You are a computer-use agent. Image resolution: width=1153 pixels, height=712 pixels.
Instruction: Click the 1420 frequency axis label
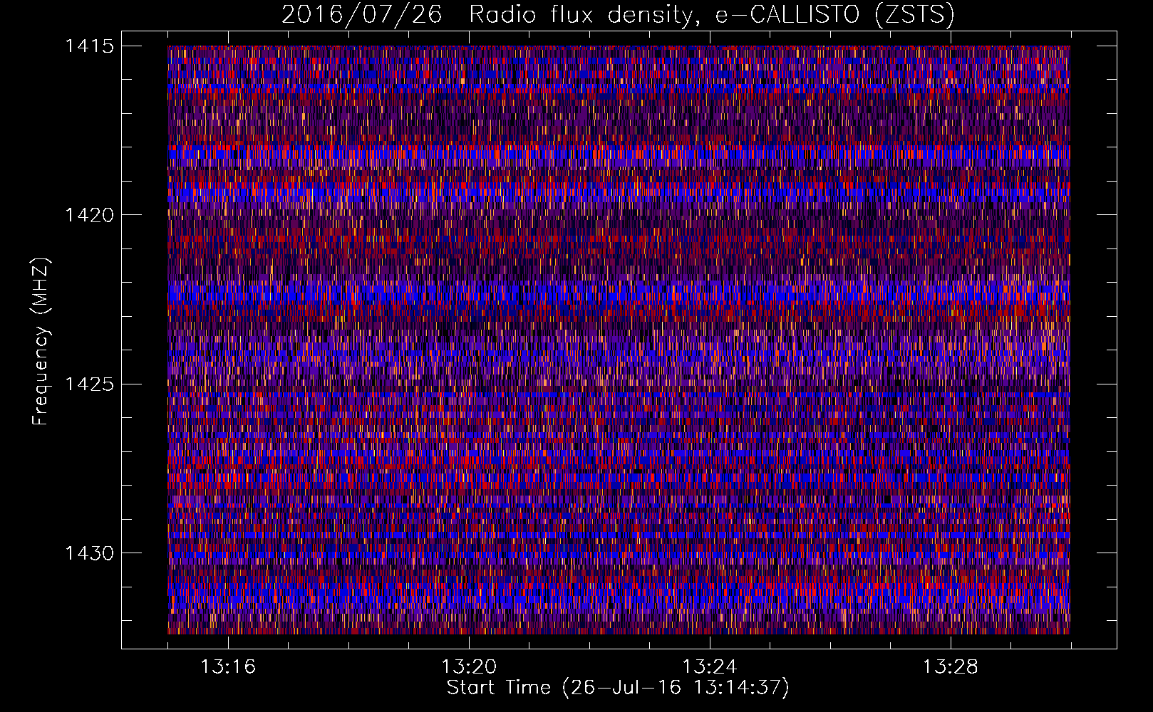pyautogui.click(x=89, y=215)
